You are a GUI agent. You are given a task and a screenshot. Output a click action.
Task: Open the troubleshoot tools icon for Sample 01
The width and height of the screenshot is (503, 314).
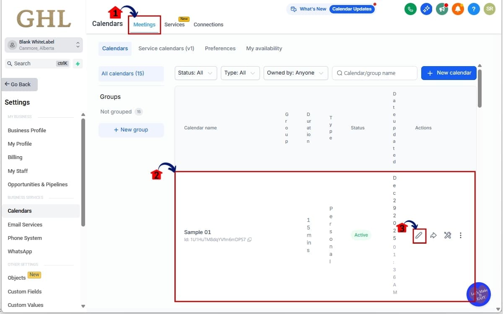(x=447, y=235)
